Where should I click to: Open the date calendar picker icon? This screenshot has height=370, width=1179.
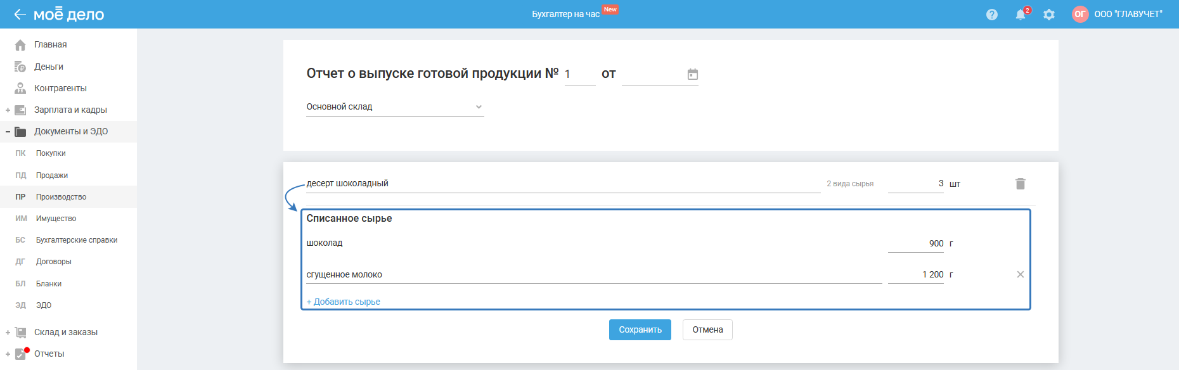click(x=693, y=74)
